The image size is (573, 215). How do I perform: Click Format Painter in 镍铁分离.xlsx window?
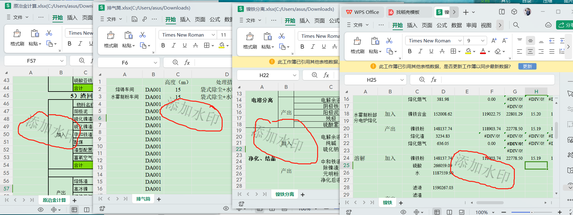point(250,41)
